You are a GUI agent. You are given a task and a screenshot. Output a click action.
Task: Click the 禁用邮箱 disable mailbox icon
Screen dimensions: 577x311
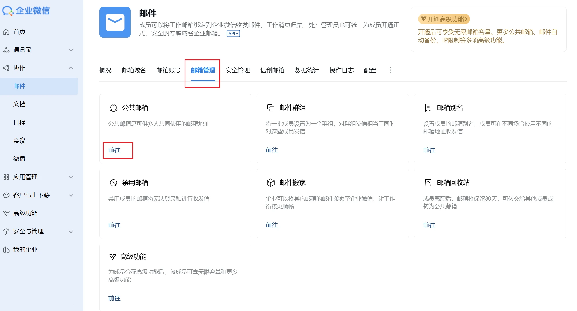[113, 182]
